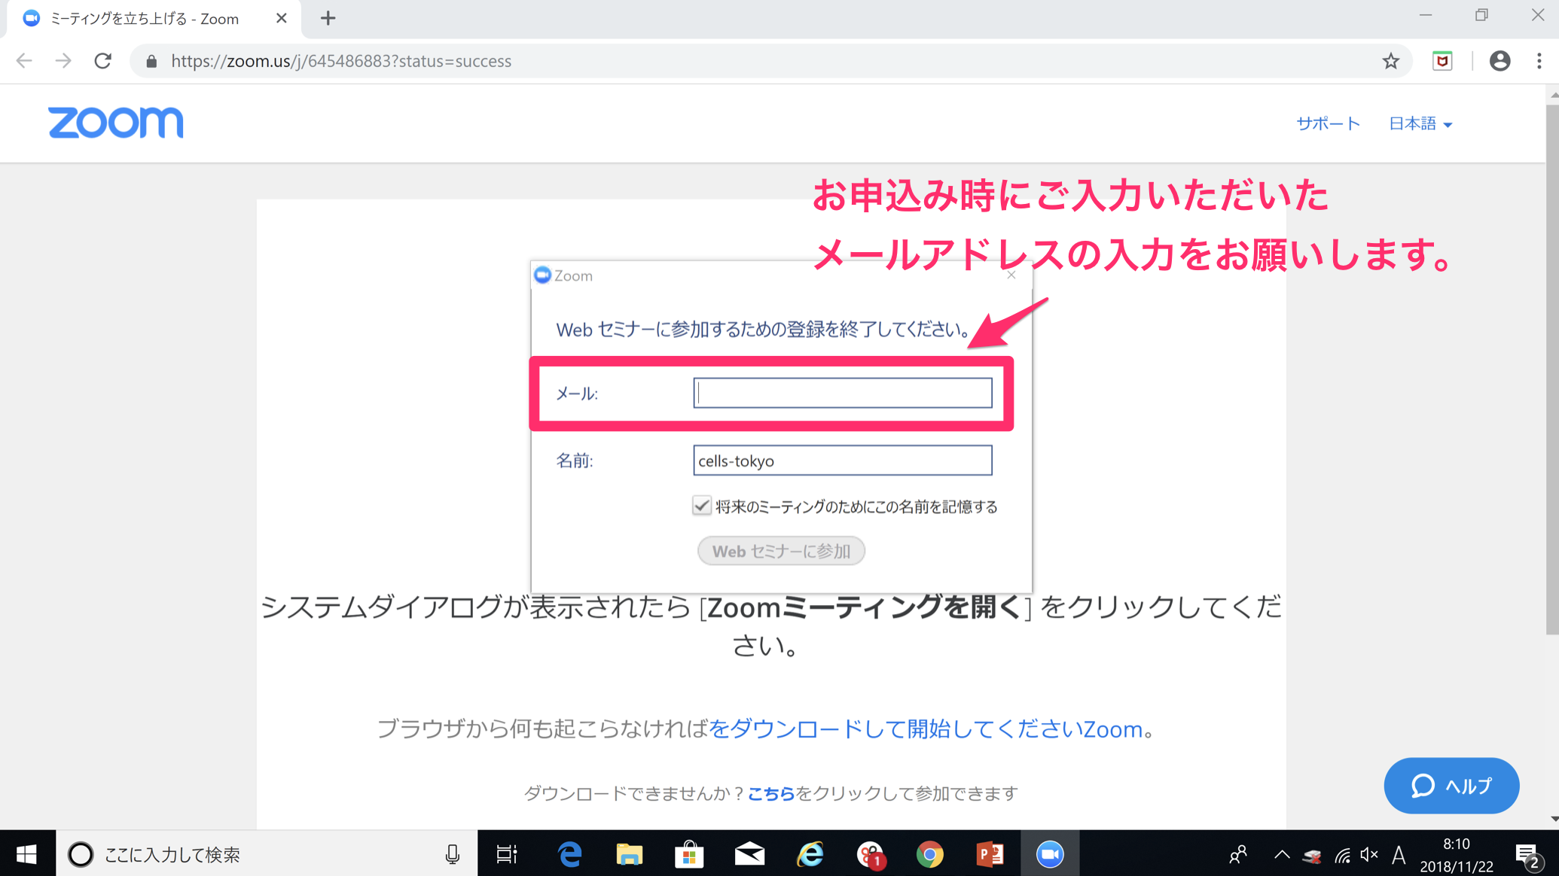Close the Zoom browser tab
Viewport: 1559px width, 876px height.
pyautogui.click(x=282, y=18)
